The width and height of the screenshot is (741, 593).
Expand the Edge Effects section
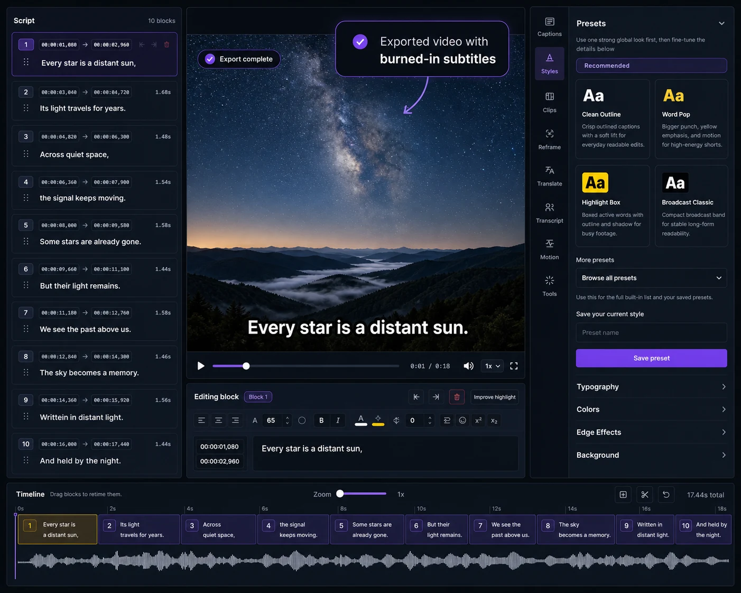(651, 432)
